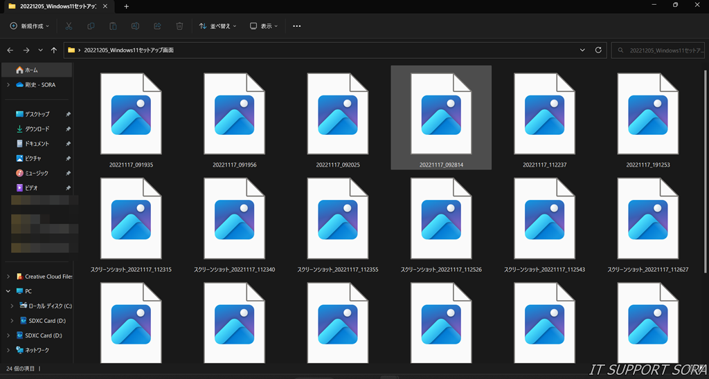Open the 表示 view options dropdown

(x=264, y=26)
